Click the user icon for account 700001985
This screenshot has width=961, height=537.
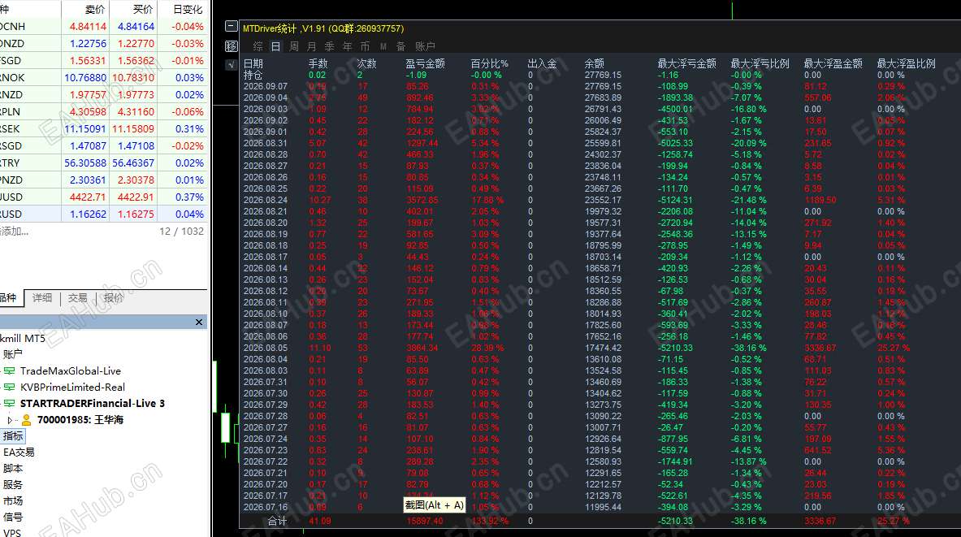[26, 420]
